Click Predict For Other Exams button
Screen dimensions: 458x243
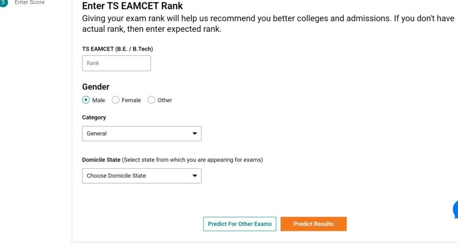pos(240,224)
